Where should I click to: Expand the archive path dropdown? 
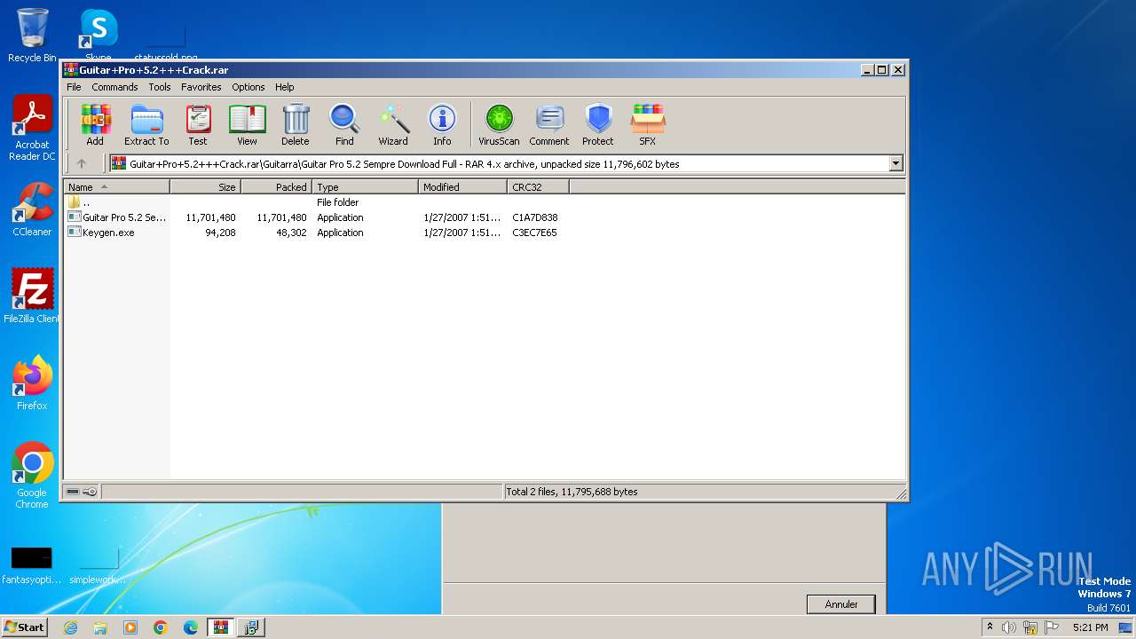point(895,163)
